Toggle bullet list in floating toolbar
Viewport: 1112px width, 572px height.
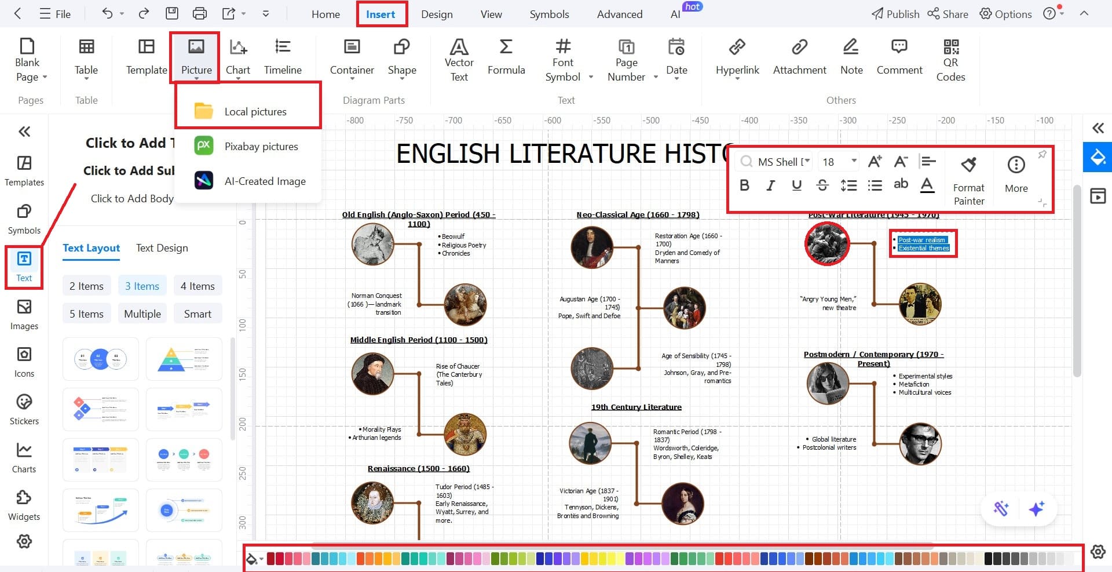pyautogui.click(x=875, y=185)
